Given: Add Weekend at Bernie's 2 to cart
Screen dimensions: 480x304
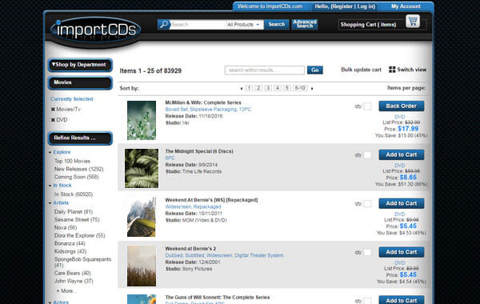Looking at the screenshot, I should pos(402,252).
